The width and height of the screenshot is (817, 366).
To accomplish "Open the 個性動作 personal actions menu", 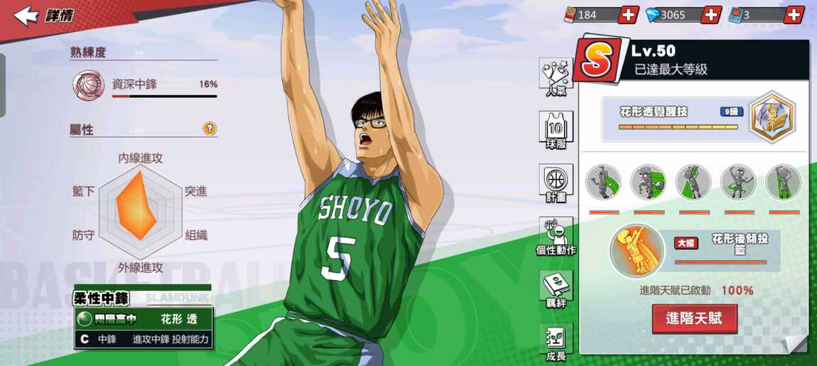I will [x=556, y=236].
